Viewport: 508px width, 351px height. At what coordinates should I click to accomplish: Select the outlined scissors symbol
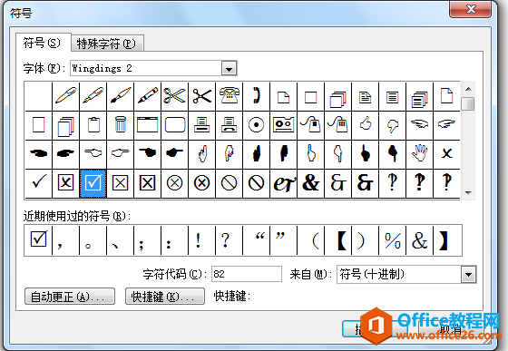pos(174,96)
